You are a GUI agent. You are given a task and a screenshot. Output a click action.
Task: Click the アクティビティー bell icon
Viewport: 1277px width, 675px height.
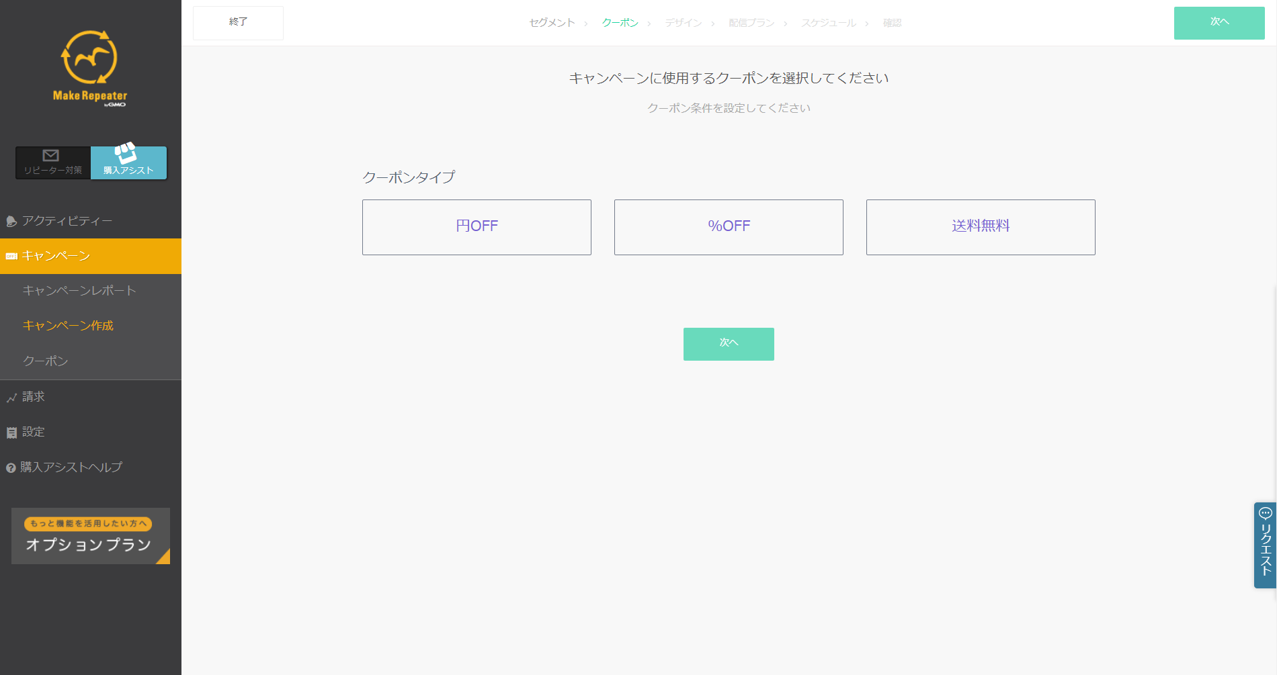(x=11, y=222)
